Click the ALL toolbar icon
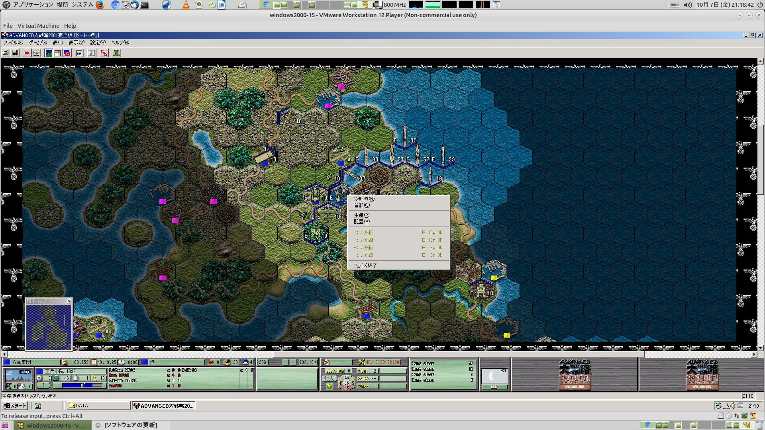 click(92, 53)
